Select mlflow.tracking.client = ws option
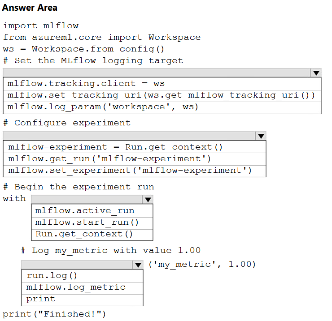This screenshot has height=321, width=332. tap(162, 84)
